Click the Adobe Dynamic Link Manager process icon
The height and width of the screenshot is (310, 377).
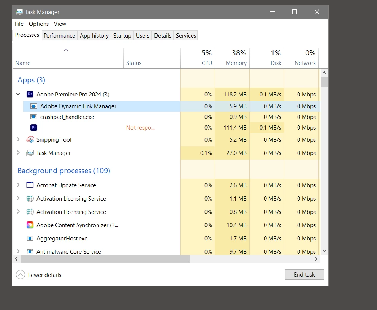click(x=34, y=106)
